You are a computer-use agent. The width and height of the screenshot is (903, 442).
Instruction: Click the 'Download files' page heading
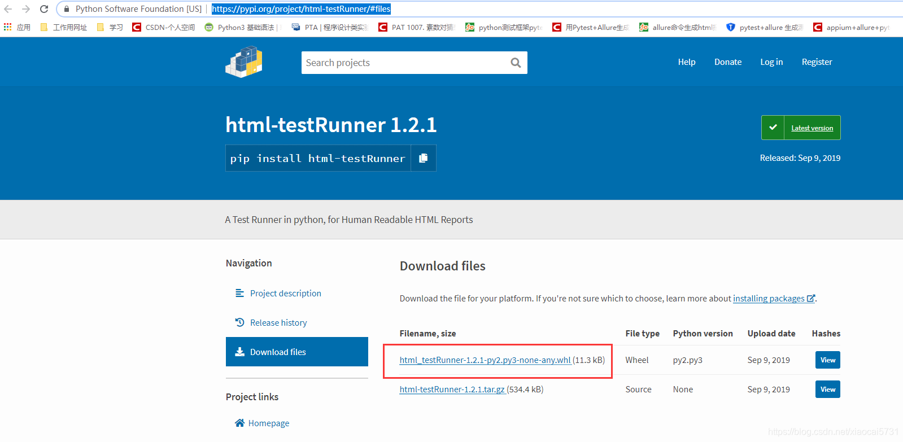coord(443,266)
